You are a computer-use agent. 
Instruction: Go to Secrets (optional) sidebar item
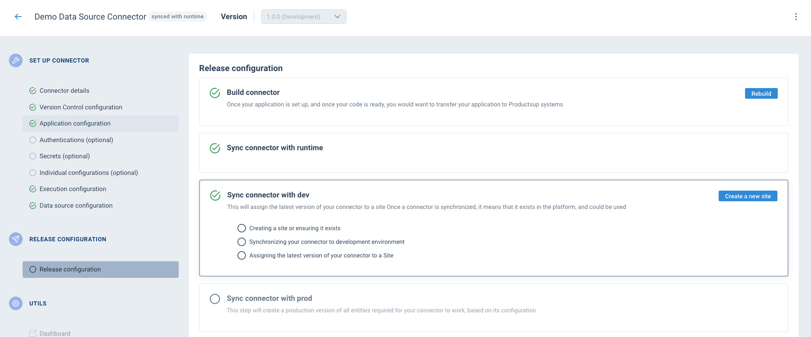[65, 156]
